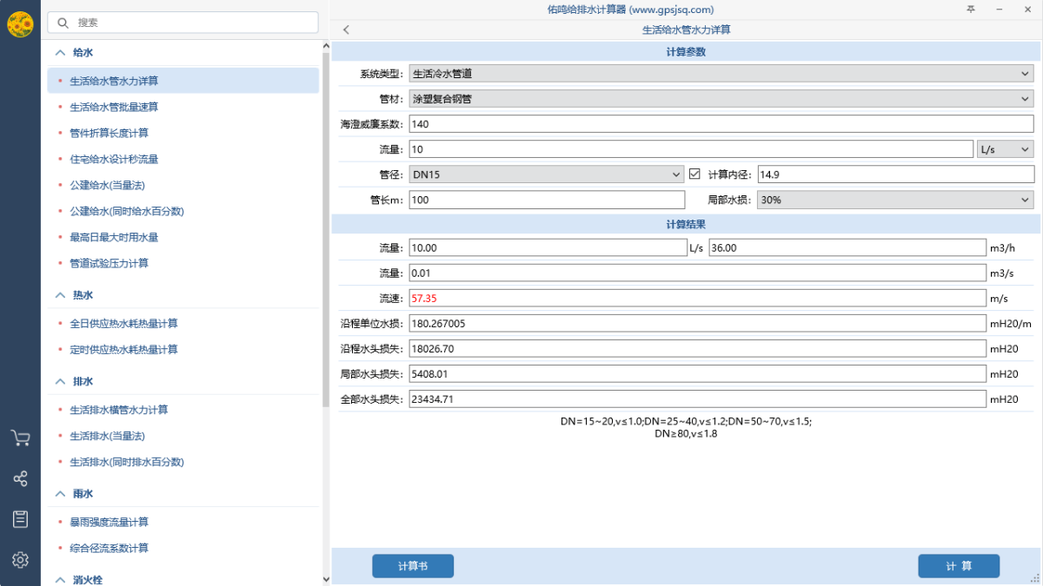Click the sunflower app logo
Viewport: 1043px width, 586px height.
coord(20,24)
